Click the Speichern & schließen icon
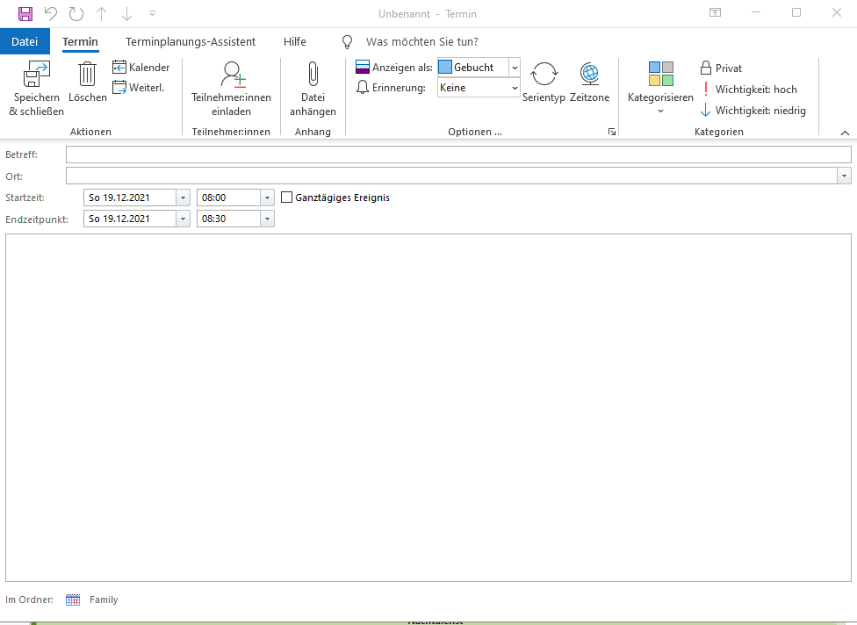 pos(36,75)
